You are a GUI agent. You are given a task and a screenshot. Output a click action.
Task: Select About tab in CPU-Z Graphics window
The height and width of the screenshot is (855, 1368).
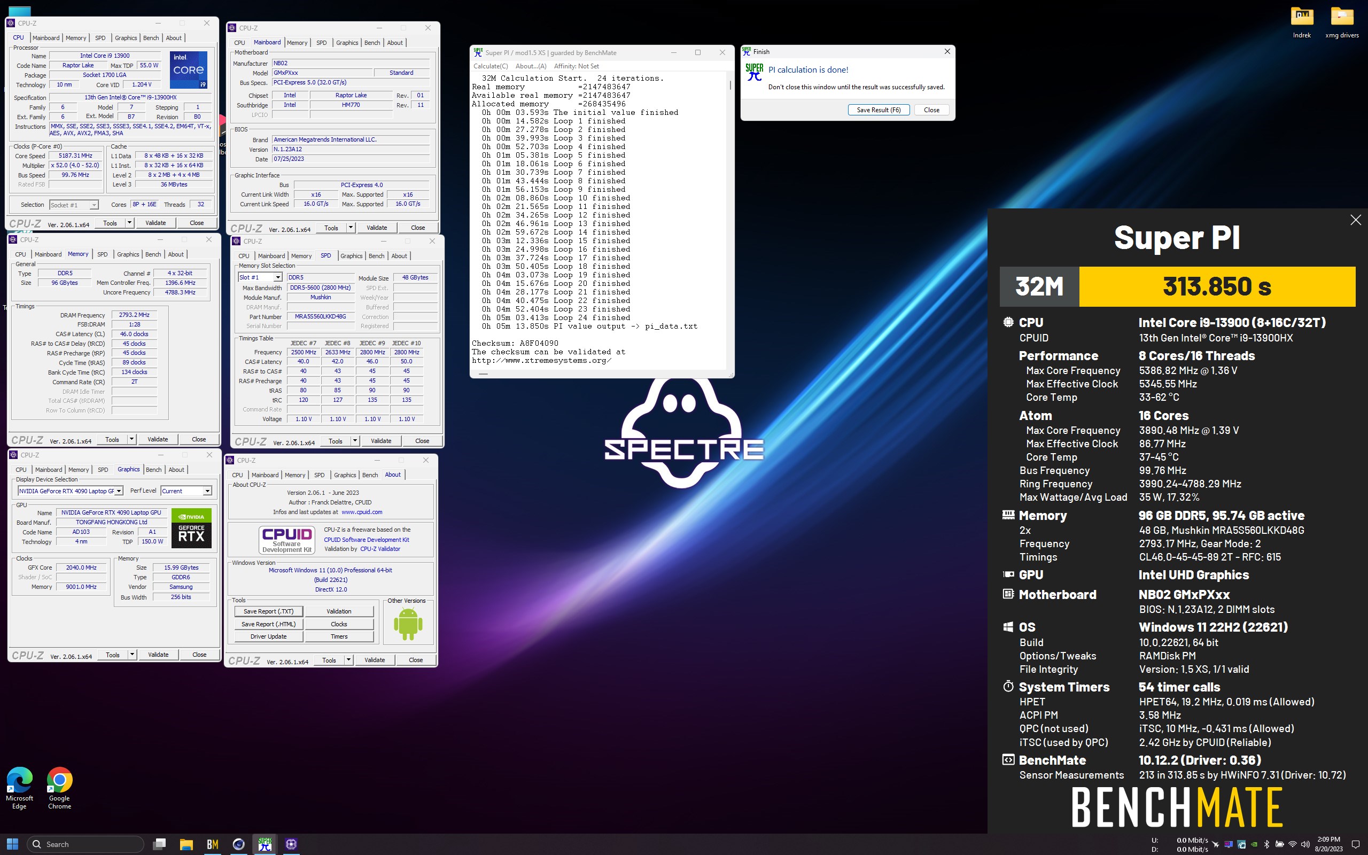[176, 470]
